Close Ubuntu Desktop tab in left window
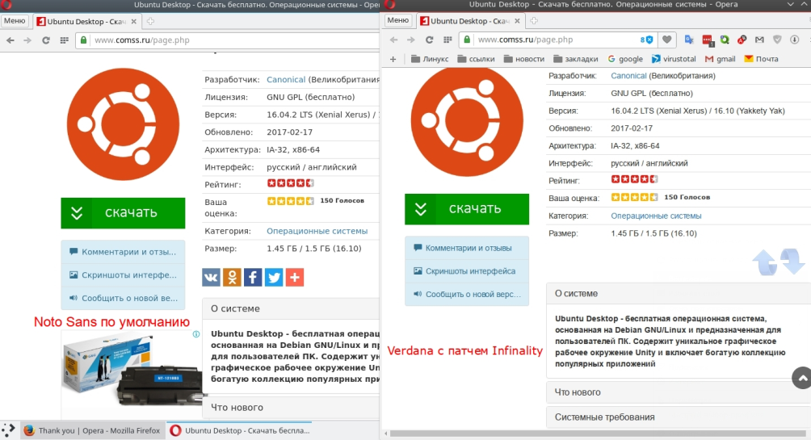The image size is (811, 440). pyautogui.click(x=133, y=22)
